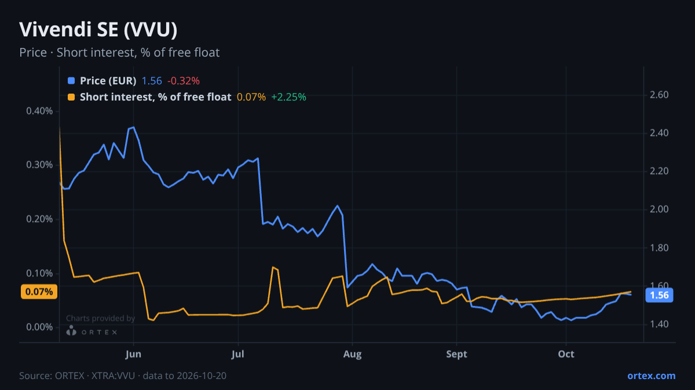Click the 2.60 right axis label
Image resolution: width=695 pixels, height=390 pixels.
(x=660, y=95)
